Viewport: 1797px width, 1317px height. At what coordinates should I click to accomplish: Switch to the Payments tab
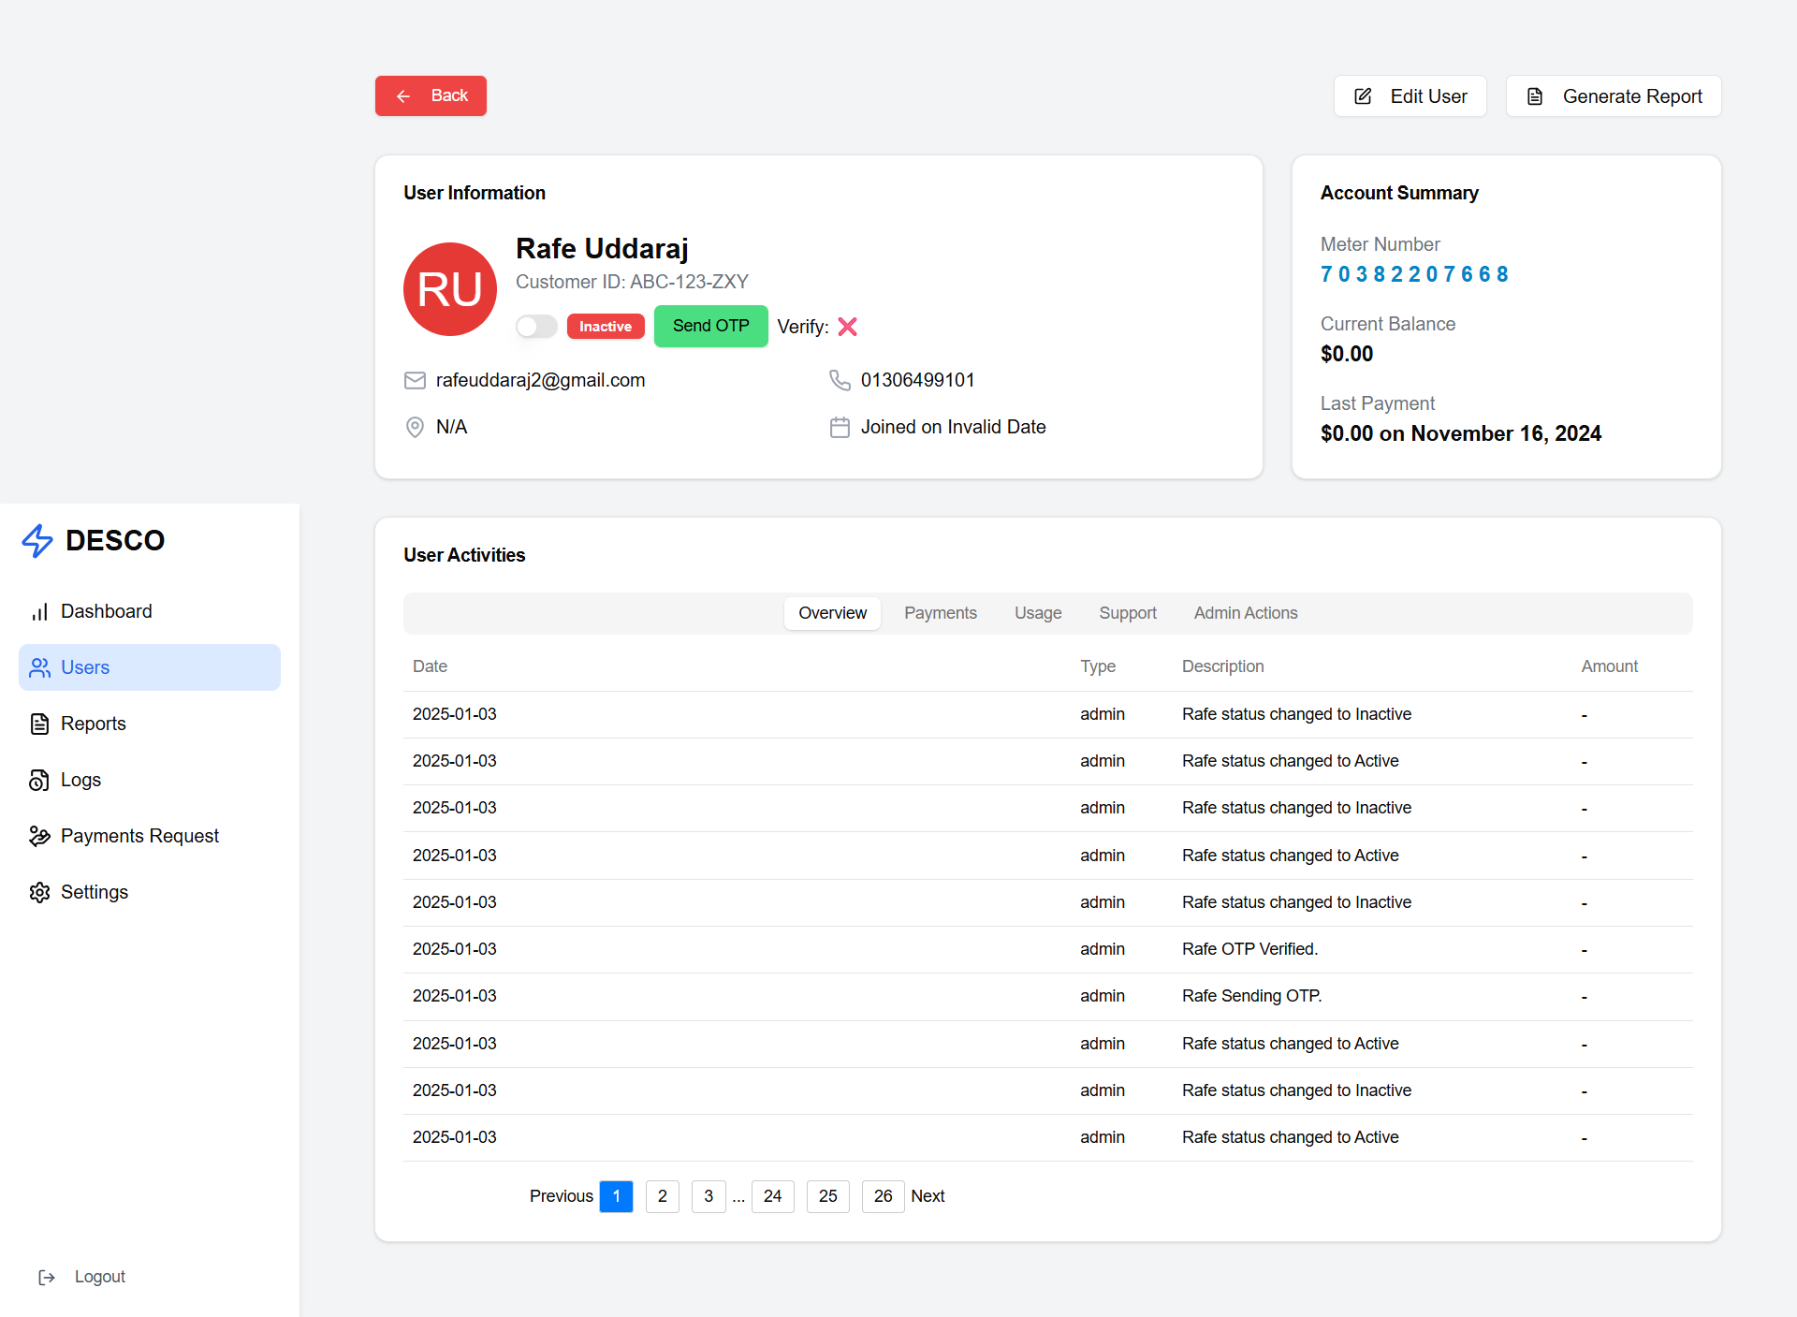pos(940,613)
